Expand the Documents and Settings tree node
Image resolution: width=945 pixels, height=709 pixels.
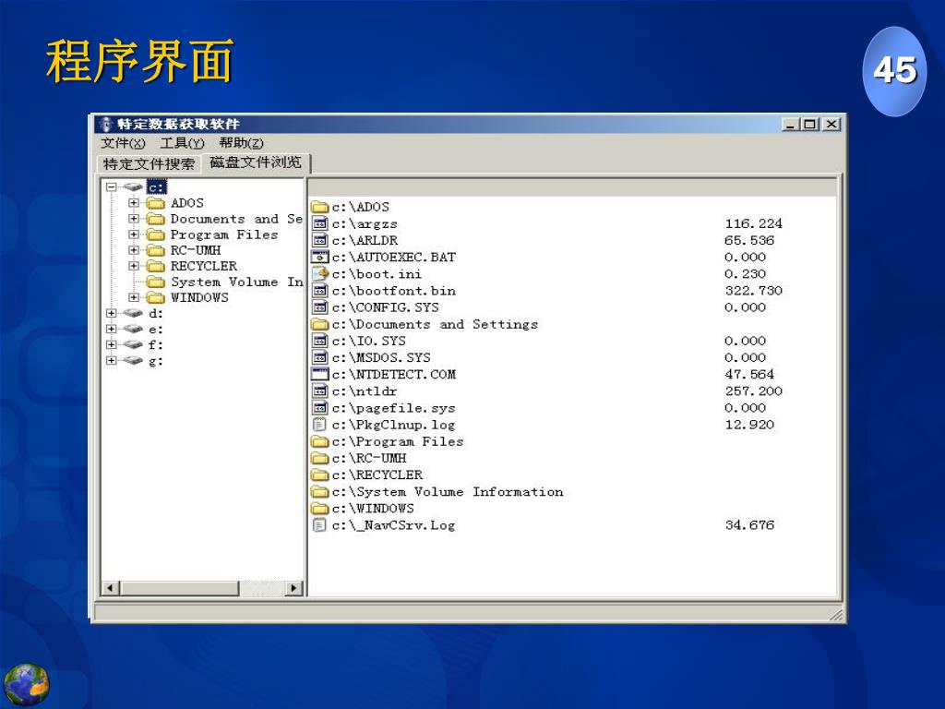134,219
